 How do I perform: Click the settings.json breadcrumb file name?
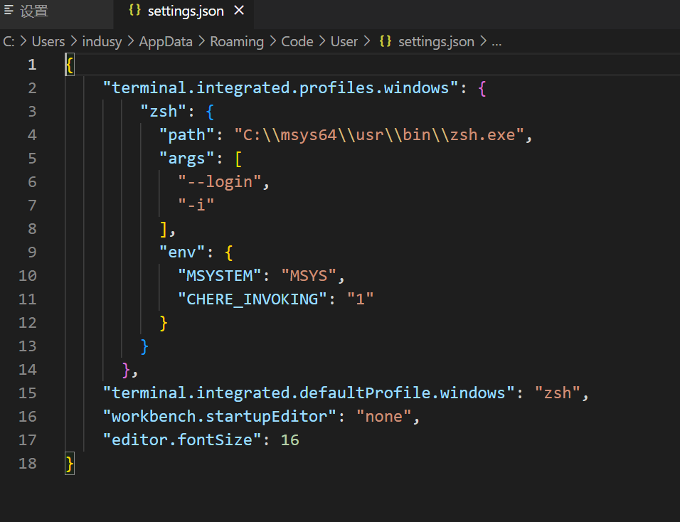point(436,41)
